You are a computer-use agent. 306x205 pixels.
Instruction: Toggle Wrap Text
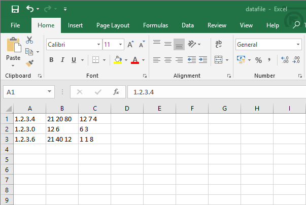[218, 44]
